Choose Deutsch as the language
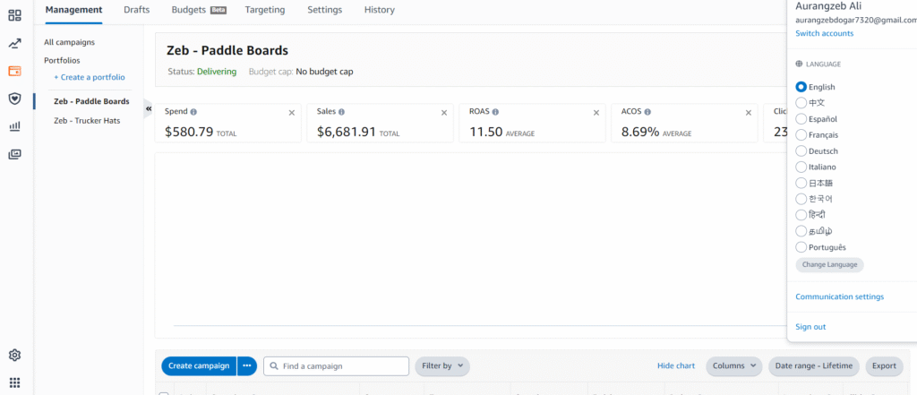The image size is (917, 395). coord(801,151)
